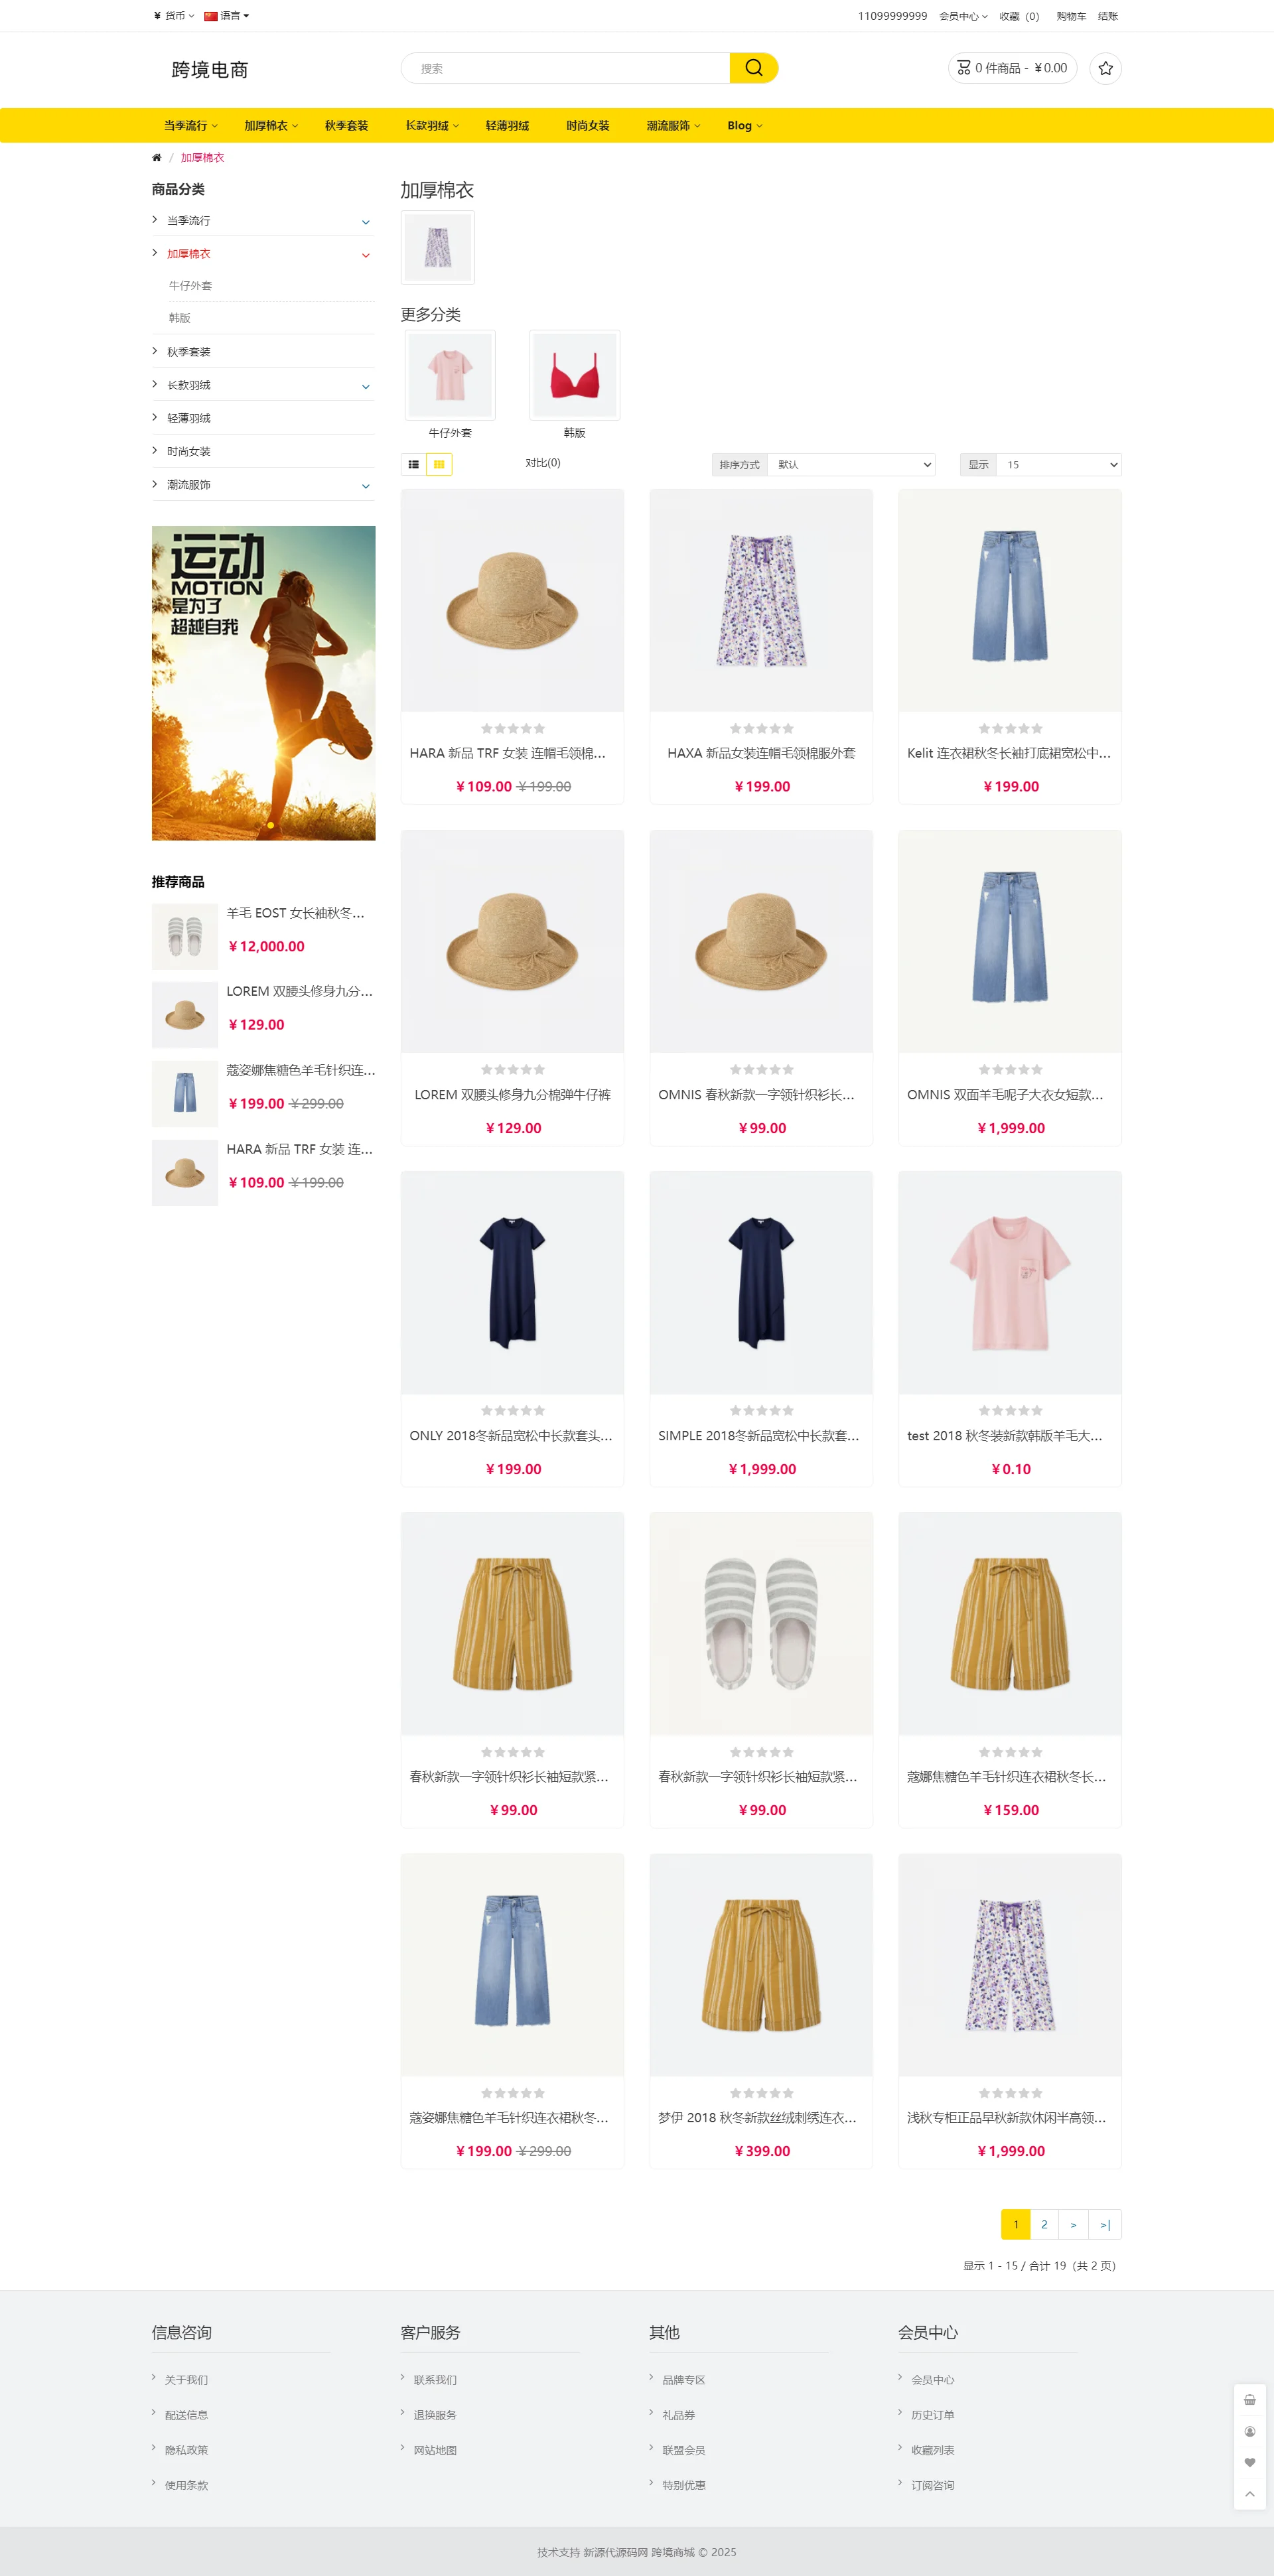Click the floating user account icon

[1249, 2431]
